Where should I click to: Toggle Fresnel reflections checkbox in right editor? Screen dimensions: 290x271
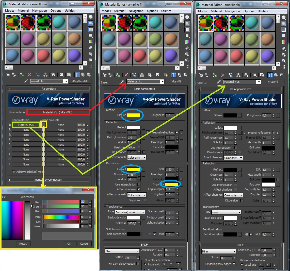pos(273,132)
